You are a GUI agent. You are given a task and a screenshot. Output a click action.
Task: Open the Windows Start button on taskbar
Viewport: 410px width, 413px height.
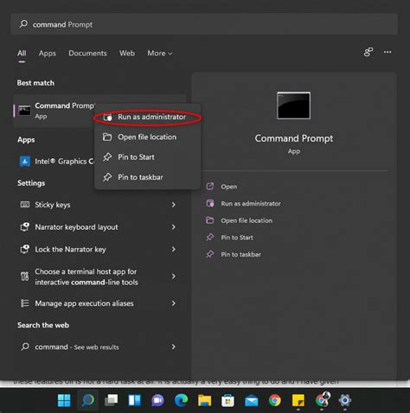(64, 401)
